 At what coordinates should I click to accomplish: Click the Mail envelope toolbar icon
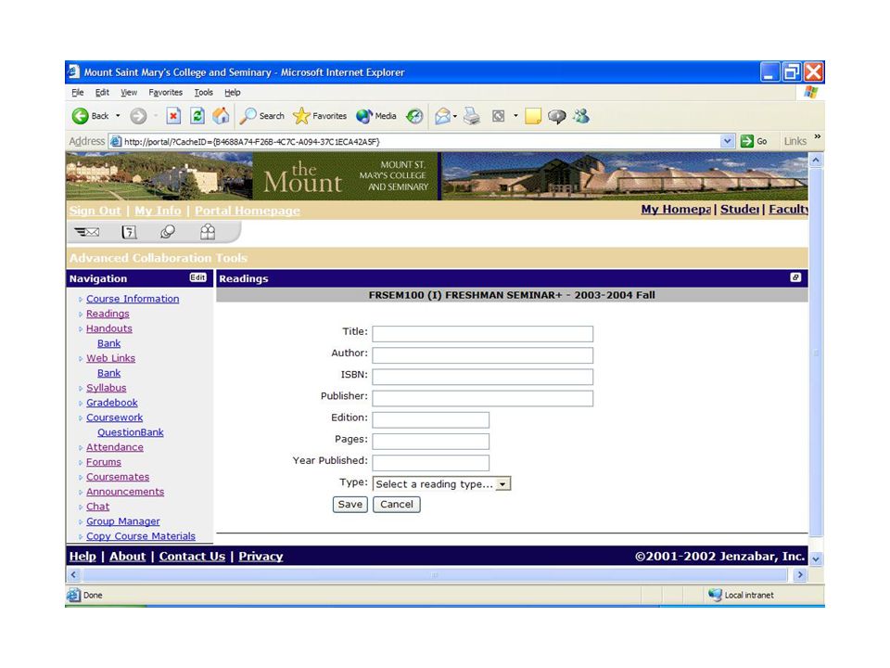(x=443, y=117)
